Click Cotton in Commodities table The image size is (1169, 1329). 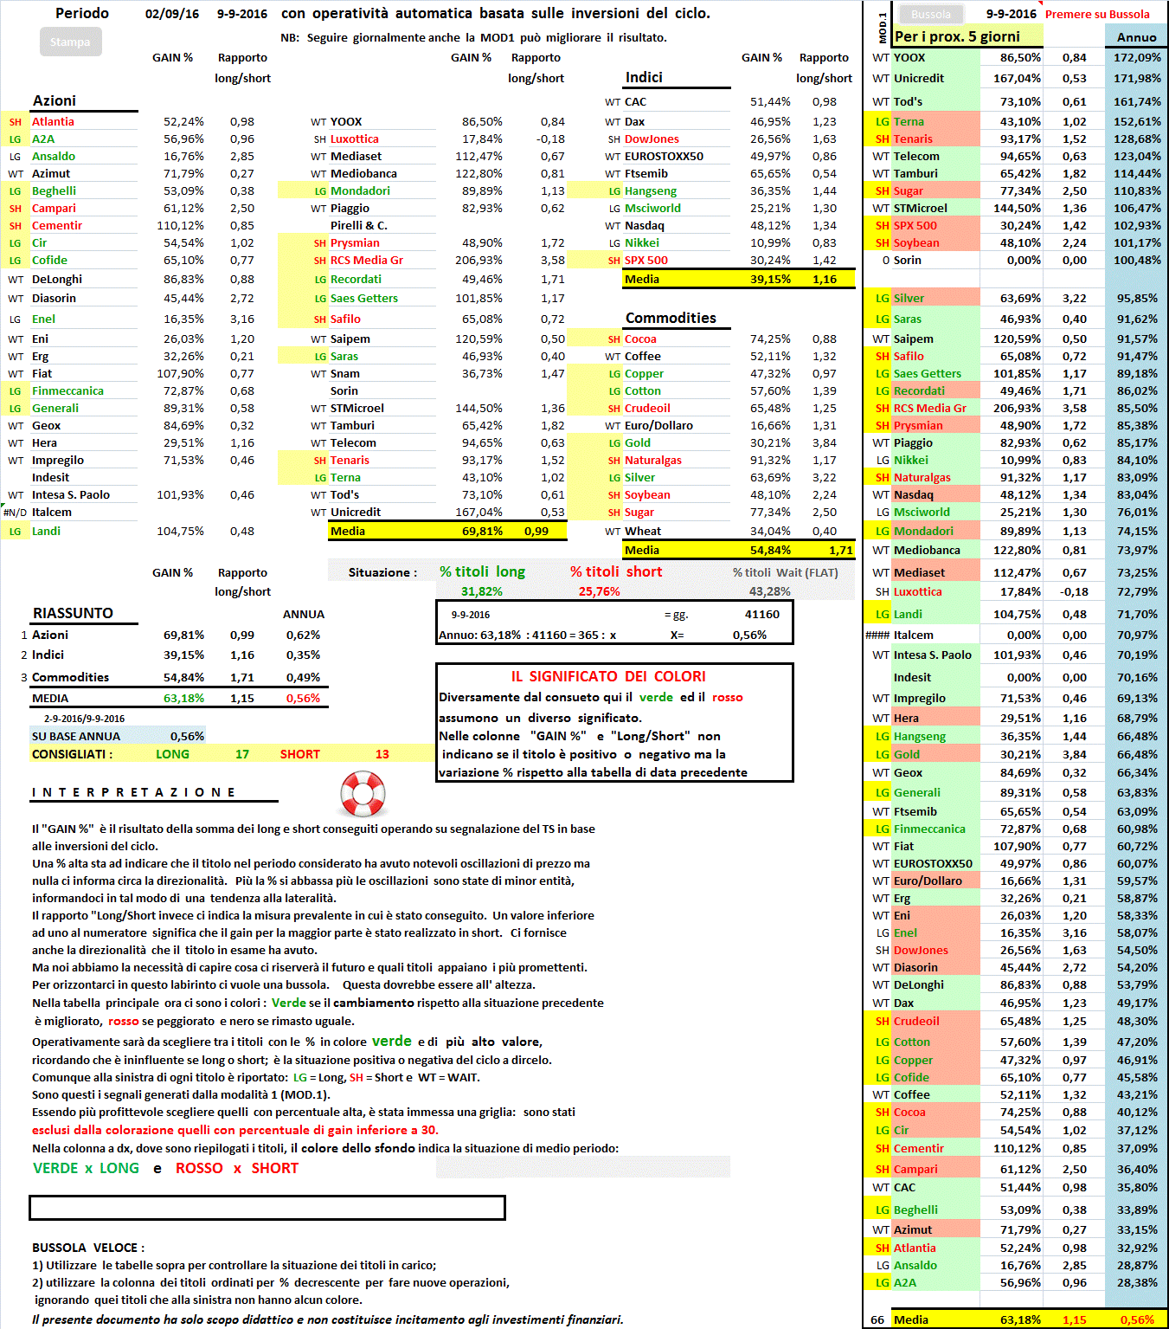pos(643,390)
